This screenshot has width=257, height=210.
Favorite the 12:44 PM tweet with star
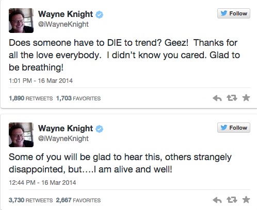pyautogui.click(x=246, y=200)
